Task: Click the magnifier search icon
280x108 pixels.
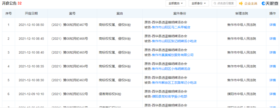Action: [x=215, y=3]
